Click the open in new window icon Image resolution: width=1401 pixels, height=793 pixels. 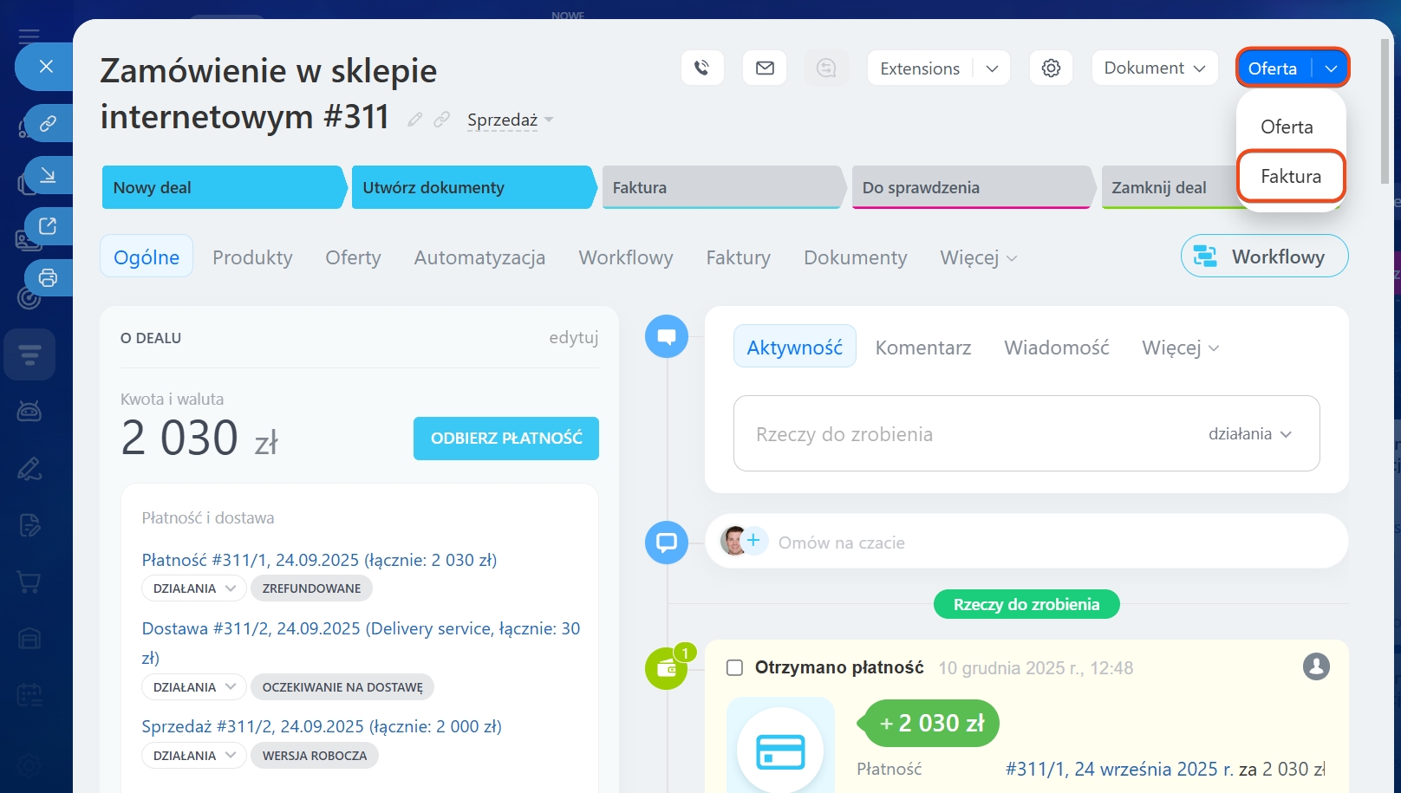pyautogui.click(x=48, y=226)
